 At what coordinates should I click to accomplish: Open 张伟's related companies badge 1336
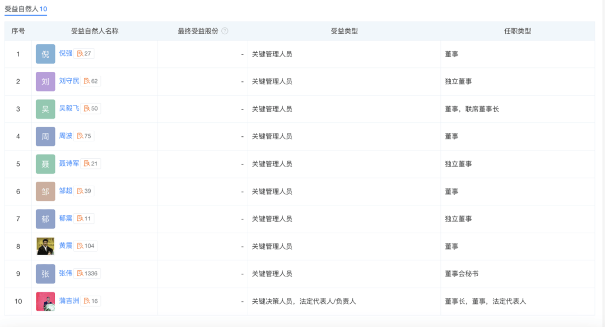tap(87, 273)
